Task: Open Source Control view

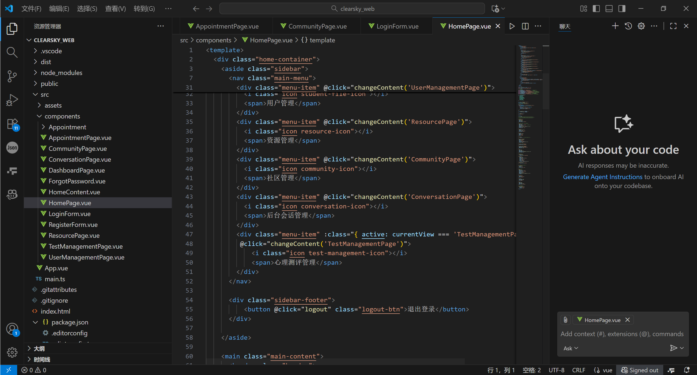Action: pyautogui.click(x=12, y=76)
